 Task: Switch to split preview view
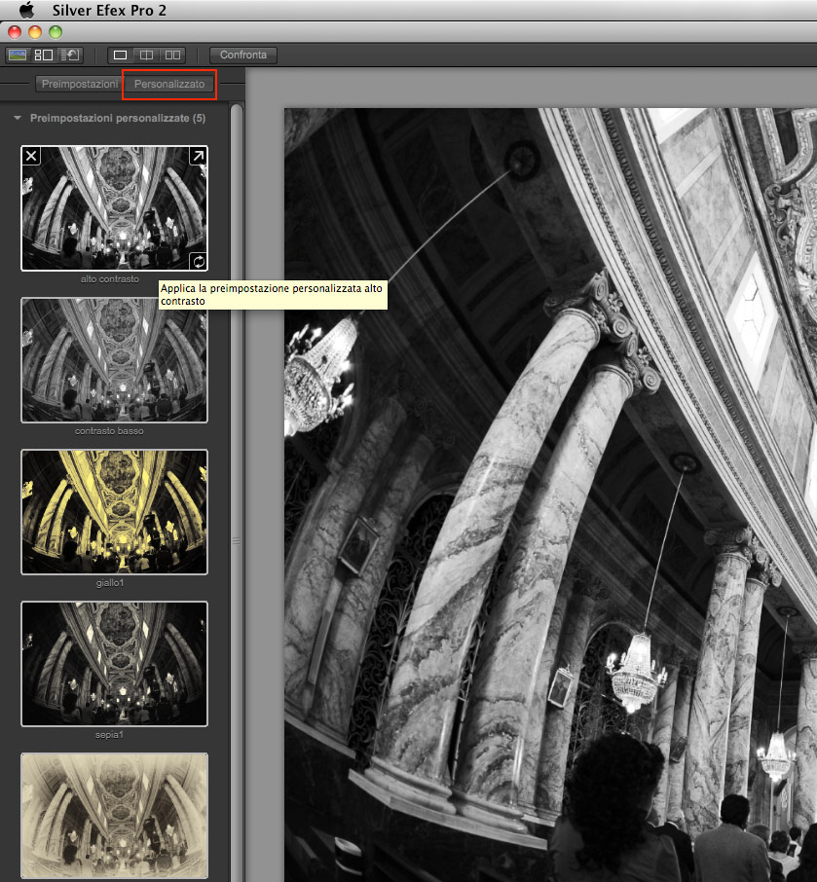tap(146, 55)
